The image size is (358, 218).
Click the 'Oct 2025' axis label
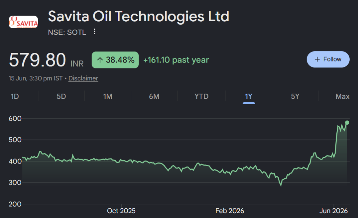(121, 211)
